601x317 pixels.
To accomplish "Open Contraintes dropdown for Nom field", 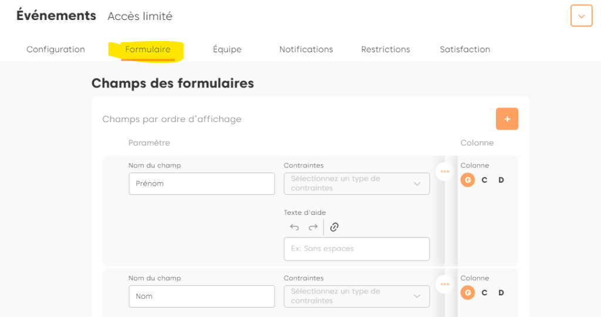I will [x=356, y=296].
